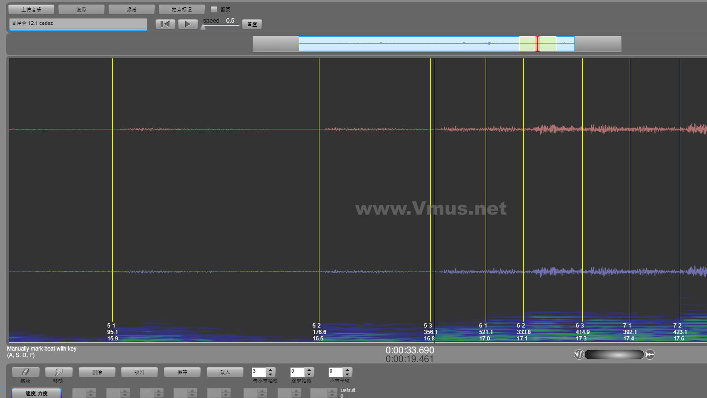Decrease the 弱起拍数 pickup beats value

point(309,374)
